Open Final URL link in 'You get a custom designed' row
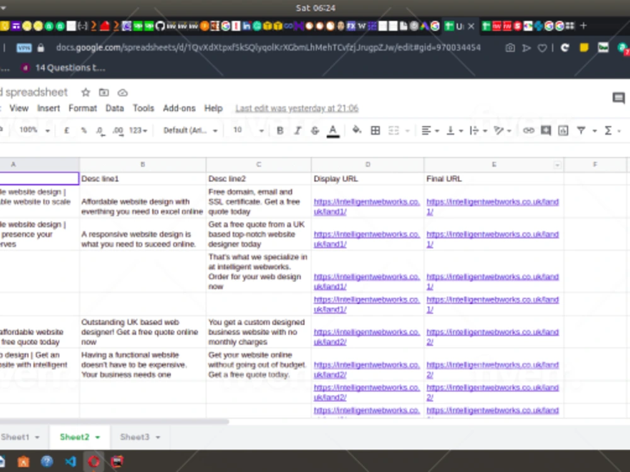Viewport: 630px width, 472px height. pos(492,337)
